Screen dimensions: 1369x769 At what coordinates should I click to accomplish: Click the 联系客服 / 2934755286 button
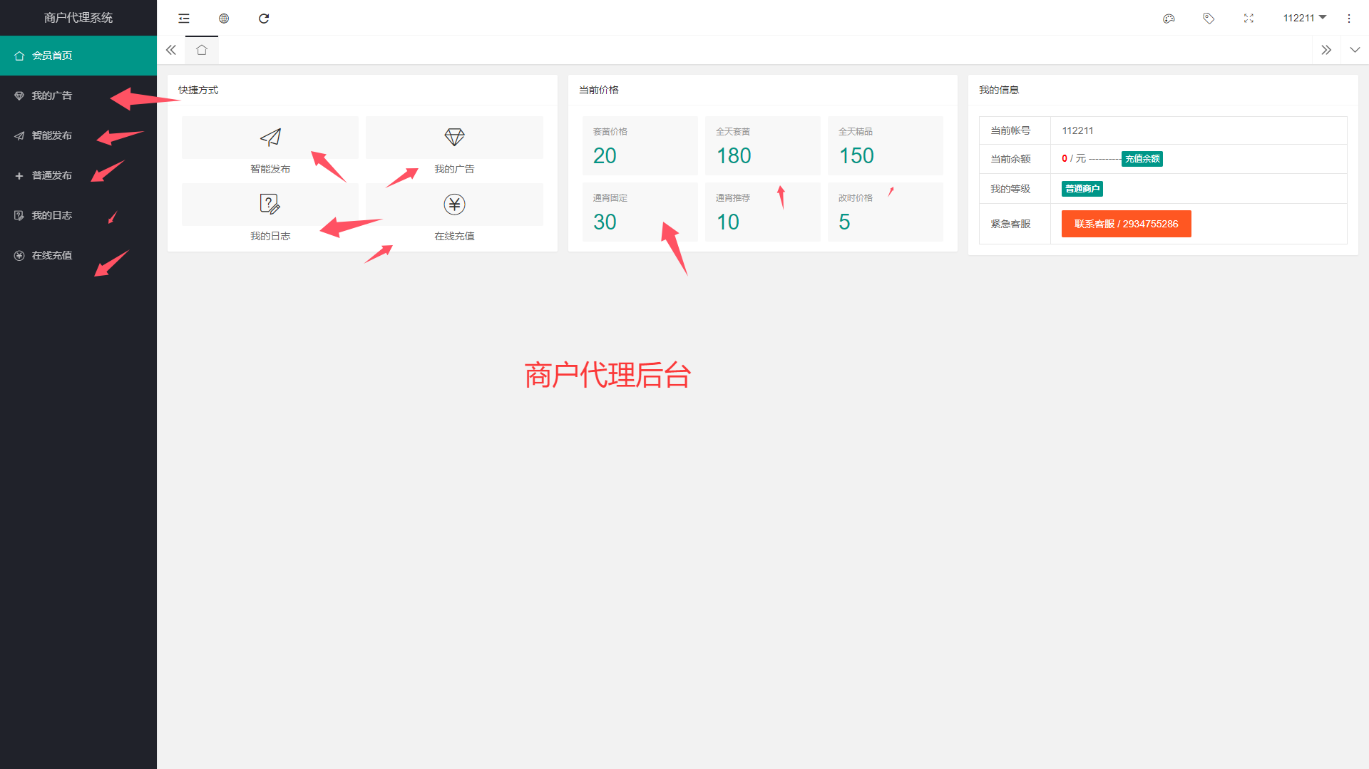point(1126,224)
